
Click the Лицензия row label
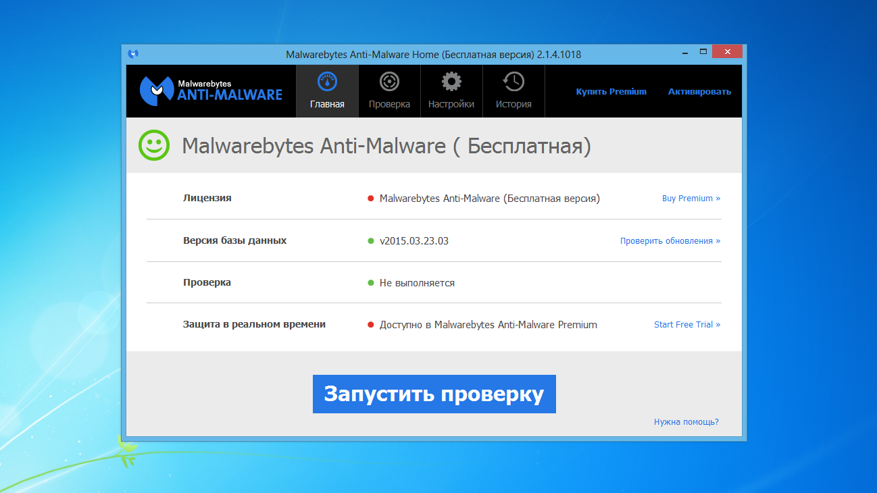(207, 199)
